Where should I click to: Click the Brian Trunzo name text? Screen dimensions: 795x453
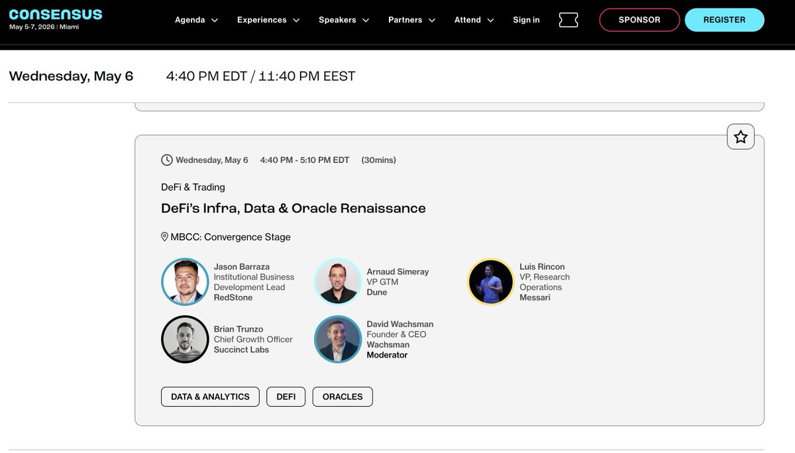(238, 329)
